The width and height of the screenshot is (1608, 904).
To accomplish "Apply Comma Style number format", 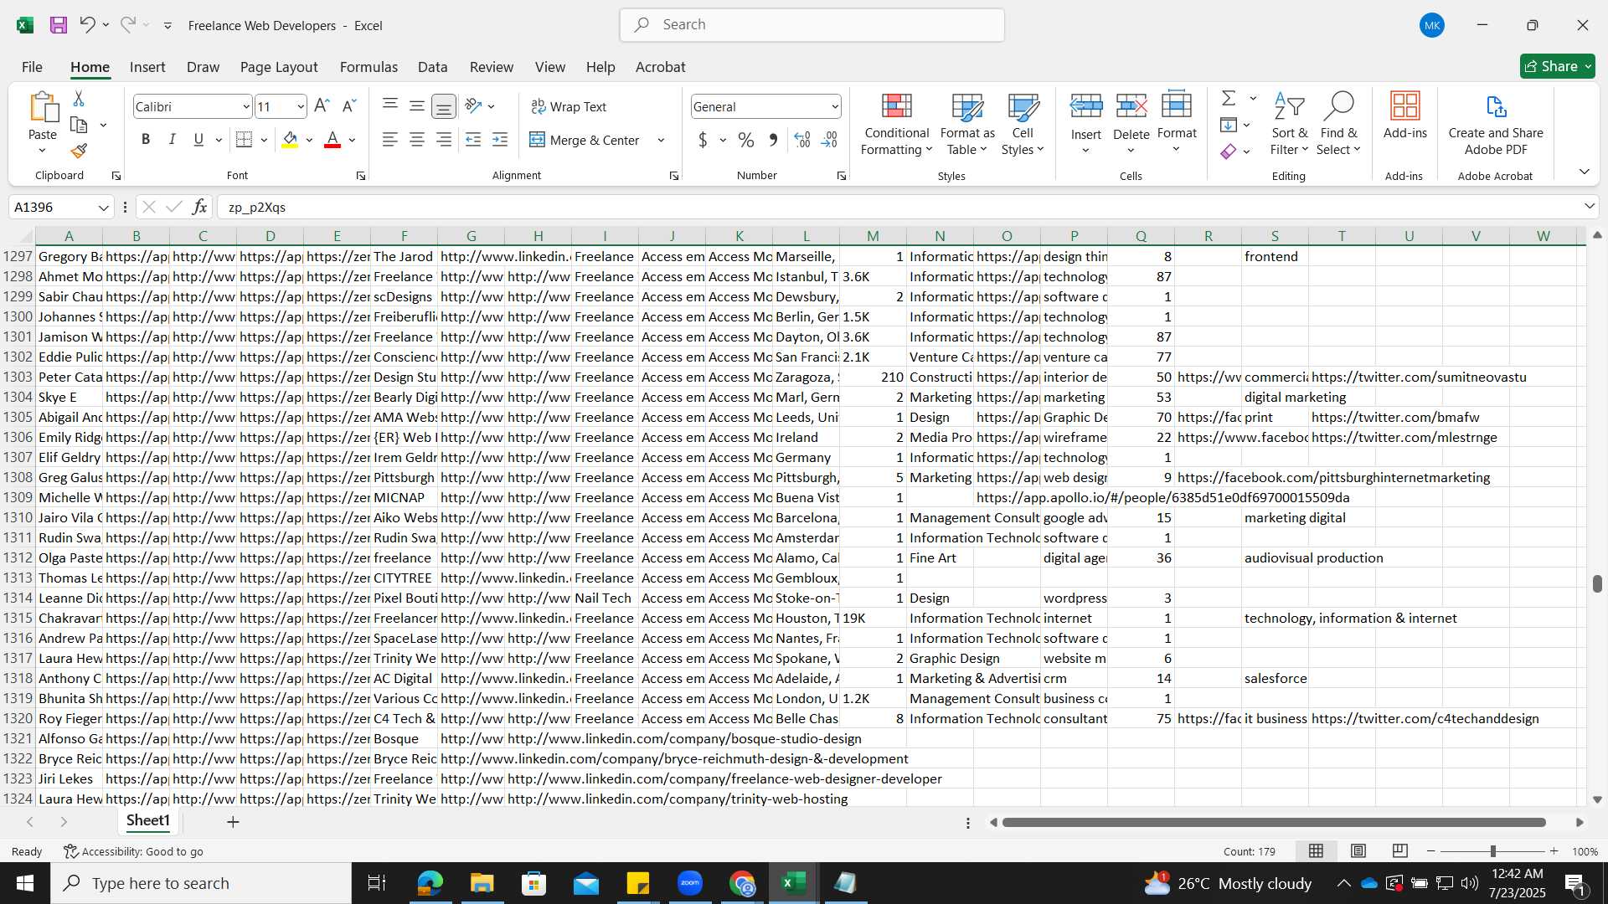I will (x=773, y=140).
